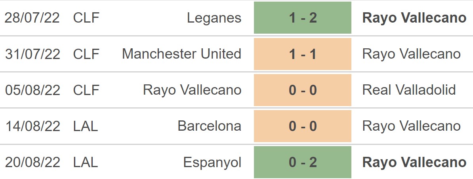The width and height of the screenshot is (473, 179).
Task: Click the 05/08/22 match date
Action: point(32,90)
